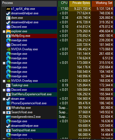Select the dwm.exe process name
Image resolution: width=115 pixels, height=140 pixels.
(17, 18)
